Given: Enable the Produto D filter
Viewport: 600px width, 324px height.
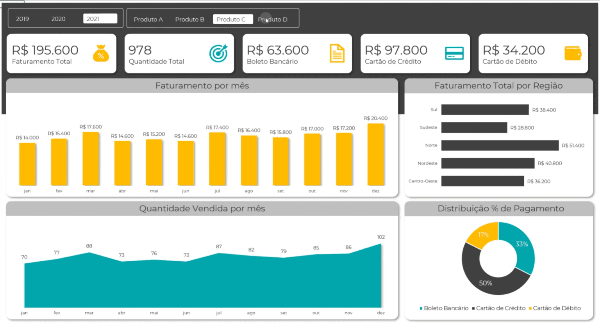Looking at the screenshot, I should click(273, 19).
